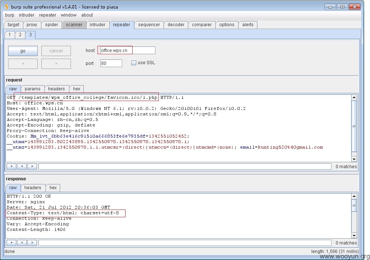Click the request pane scroll down arrow
The width and height of the screenshot is (370, 260).
[x=354, y=159]
